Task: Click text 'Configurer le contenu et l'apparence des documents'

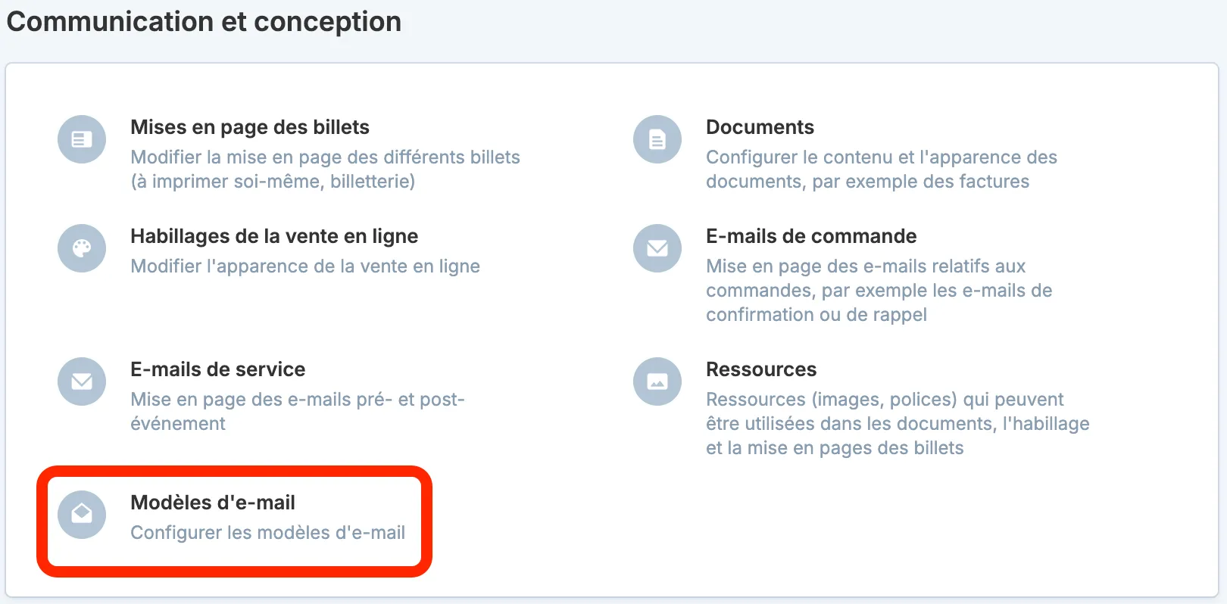Action: (x=882, y=169)
